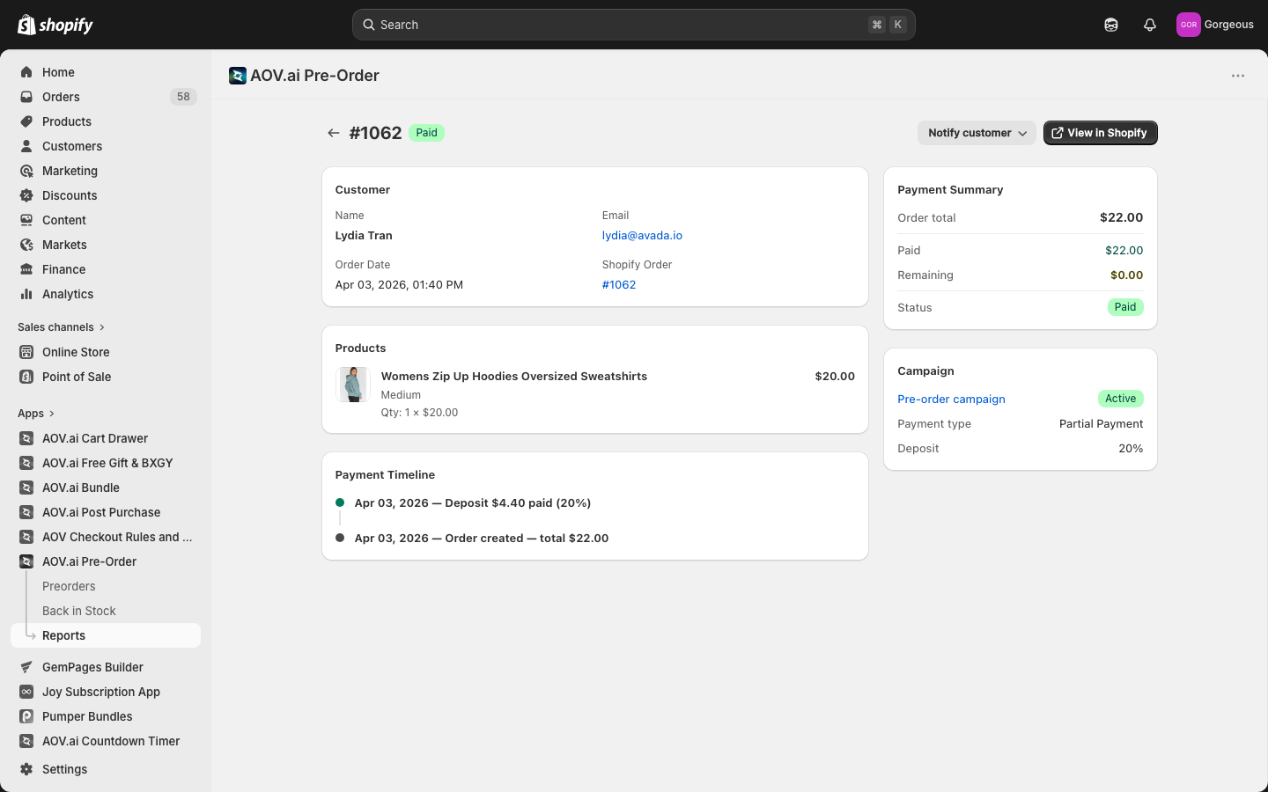The width and height of the screenshot is (1268, 792).
Task: Click the Paid badge next to #1062
Action: point(426,133)
